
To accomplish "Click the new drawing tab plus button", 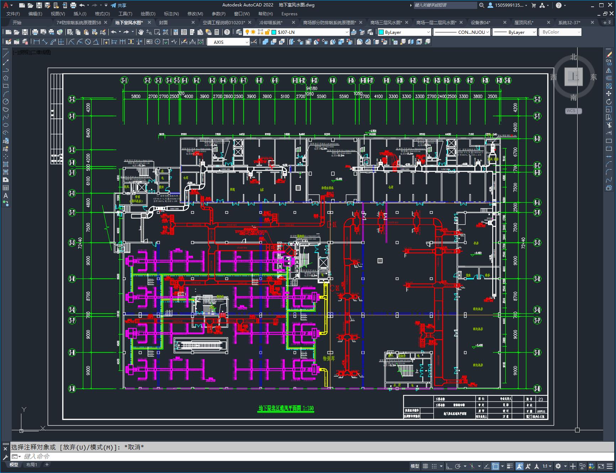I will 605,22.
